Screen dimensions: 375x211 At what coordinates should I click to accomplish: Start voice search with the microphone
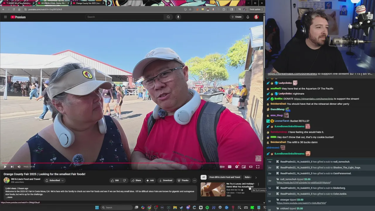[178, 17]
